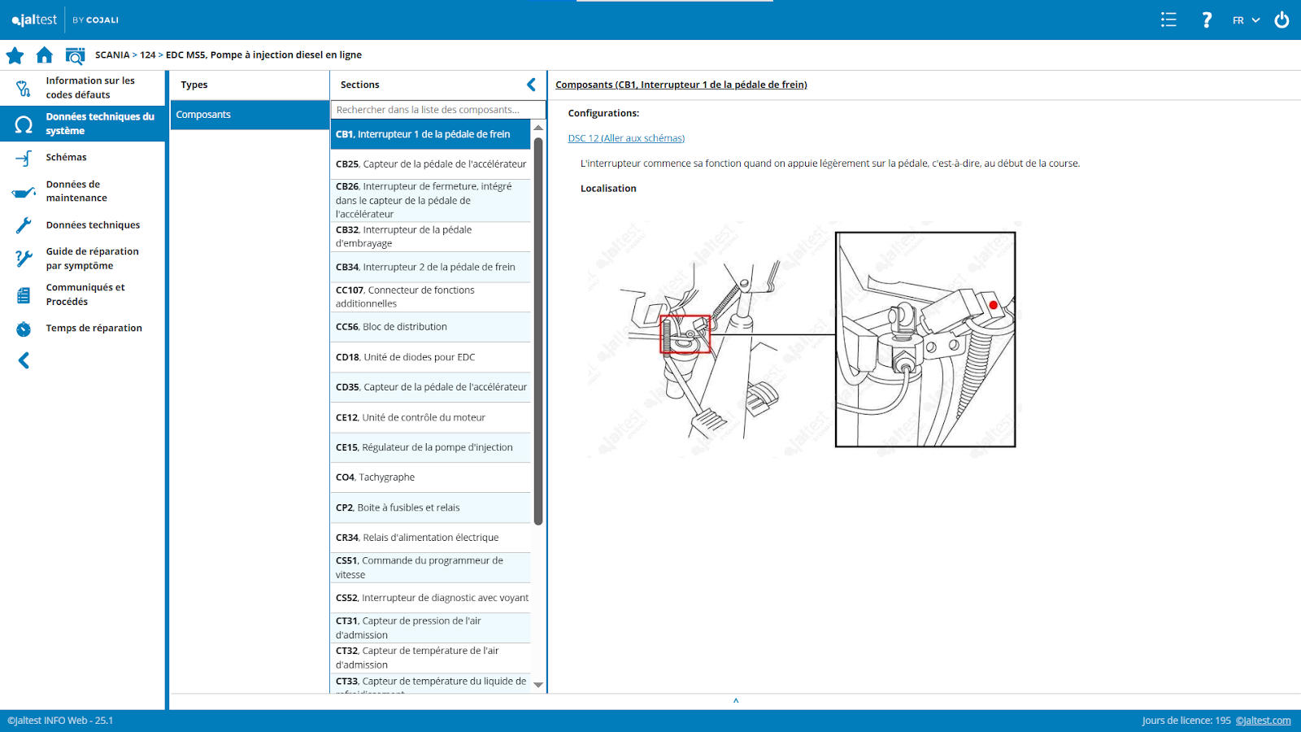Go to the home icon
1301x732 pixels.
[x=45, y=54]
